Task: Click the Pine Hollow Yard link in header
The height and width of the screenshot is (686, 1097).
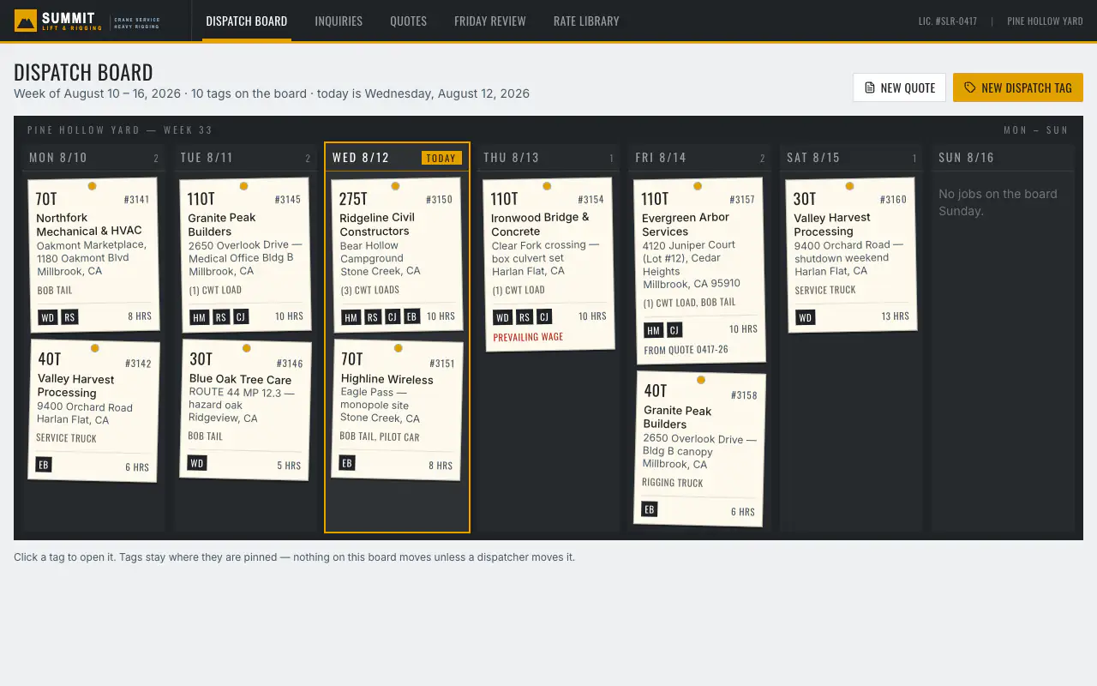Action: click(1045, 21)
